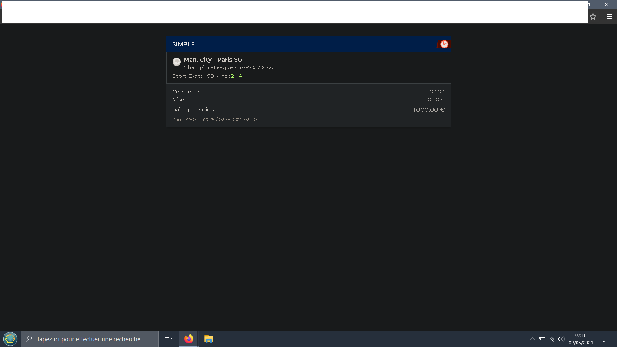This screenshot has height=347, width=617.
Task: Open the volume control in the tray
Action: point(561,339)
